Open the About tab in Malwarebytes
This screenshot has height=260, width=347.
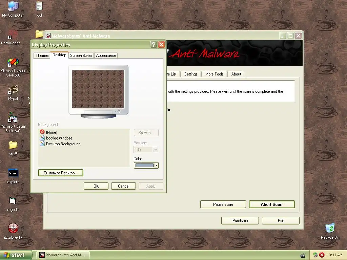click(236, 74)
